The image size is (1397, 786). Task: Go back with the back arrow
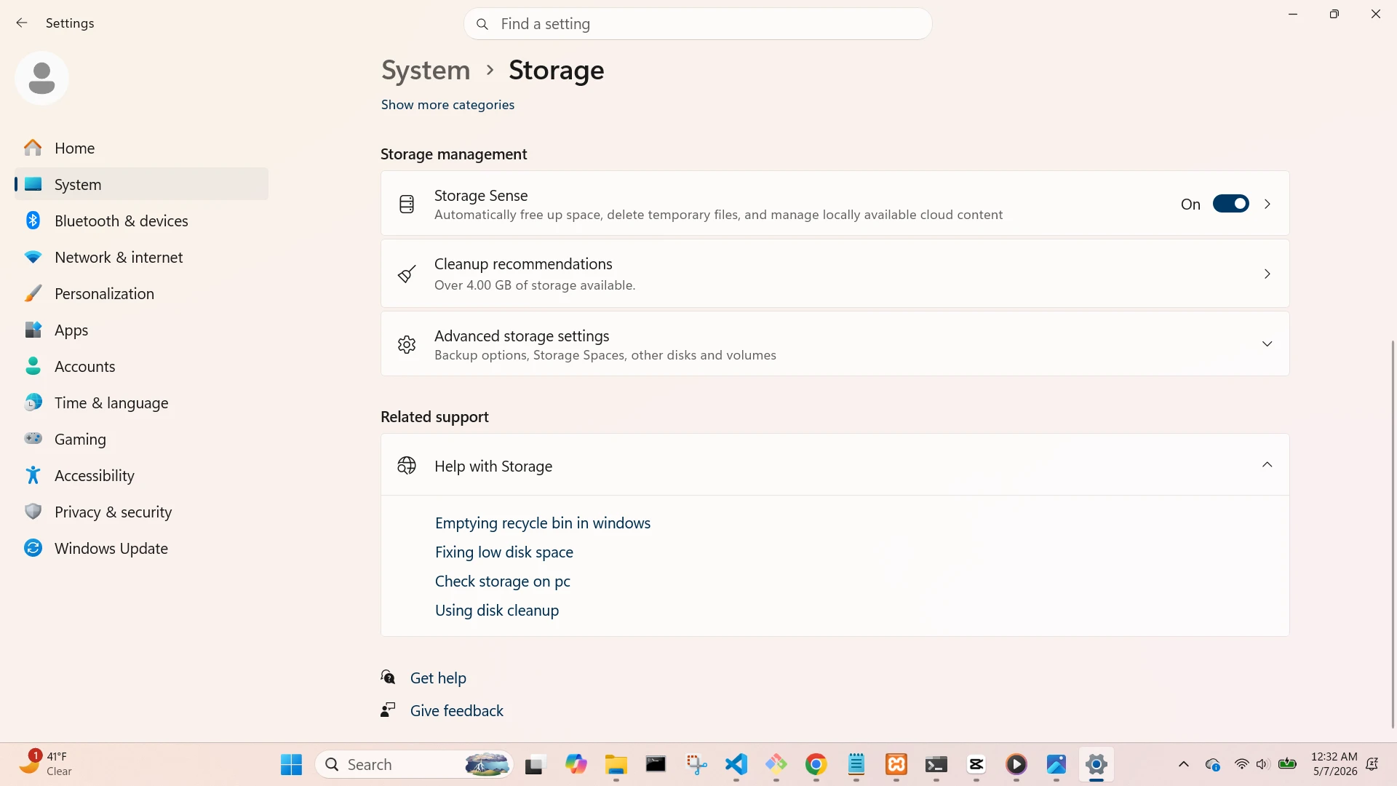point(22,23)
